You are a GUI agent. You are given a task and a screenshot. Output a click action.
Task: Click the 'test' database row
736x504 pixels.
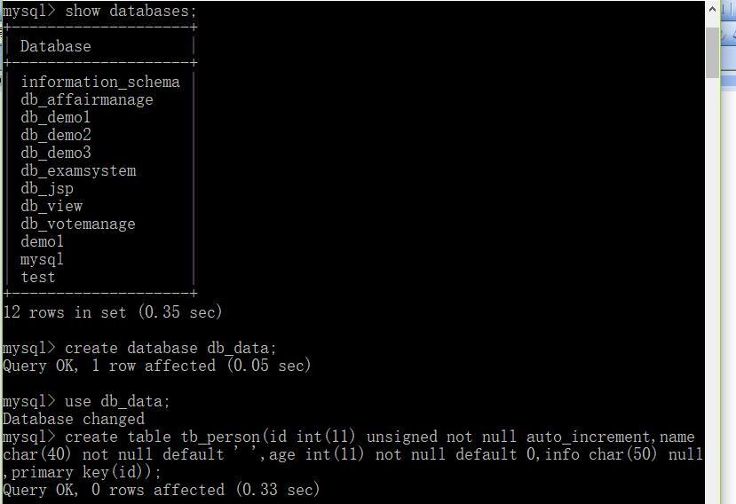[37, 278]
